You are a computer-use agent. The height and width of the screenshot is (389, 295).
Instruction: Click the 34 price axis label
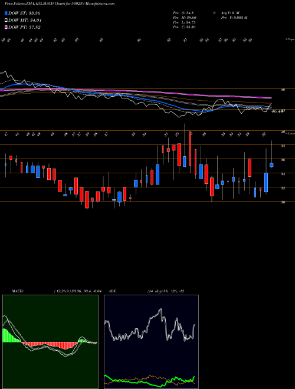(x=283, y=174)
